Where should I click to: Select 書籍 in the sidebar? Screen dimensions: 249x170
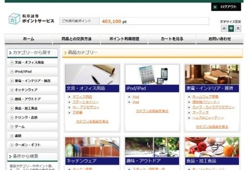click(x=33, y=136)
